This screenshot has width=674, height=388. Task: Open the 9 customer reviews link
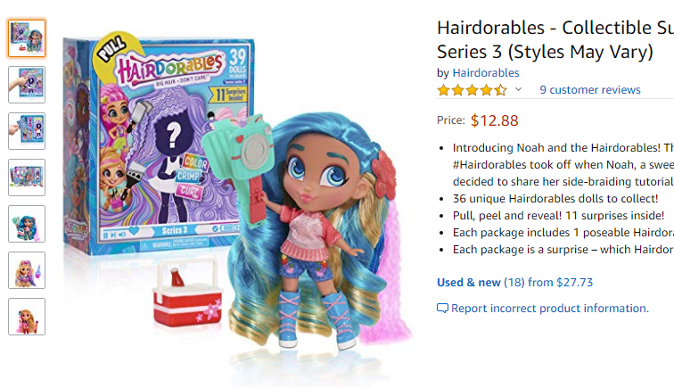pyautogui.click(x=590, y=90)
